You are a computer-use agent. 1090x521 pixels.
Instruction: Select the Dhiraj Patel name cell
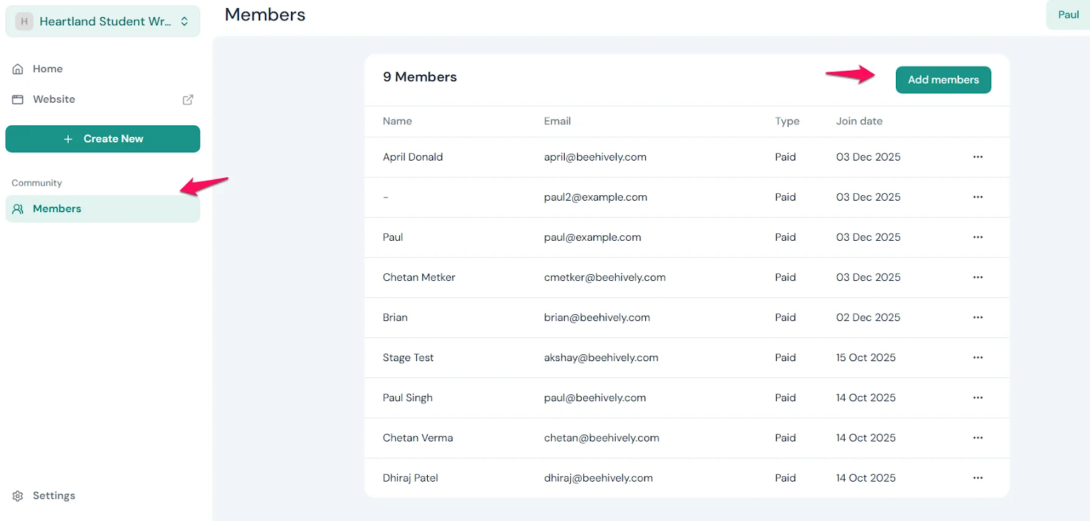[x=410, y=478]
